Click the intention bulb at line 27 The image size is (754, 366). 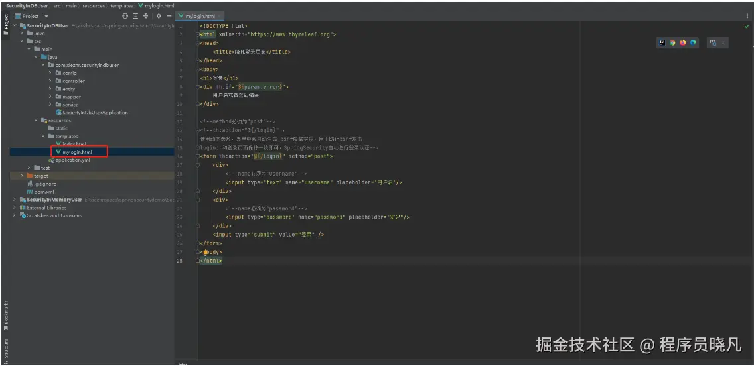click(205, 252)
